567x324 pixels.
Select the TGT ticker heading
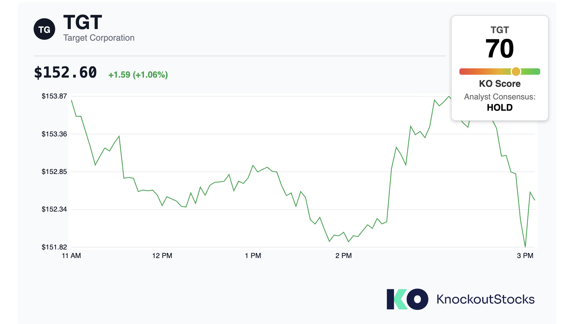coord(83,23)
